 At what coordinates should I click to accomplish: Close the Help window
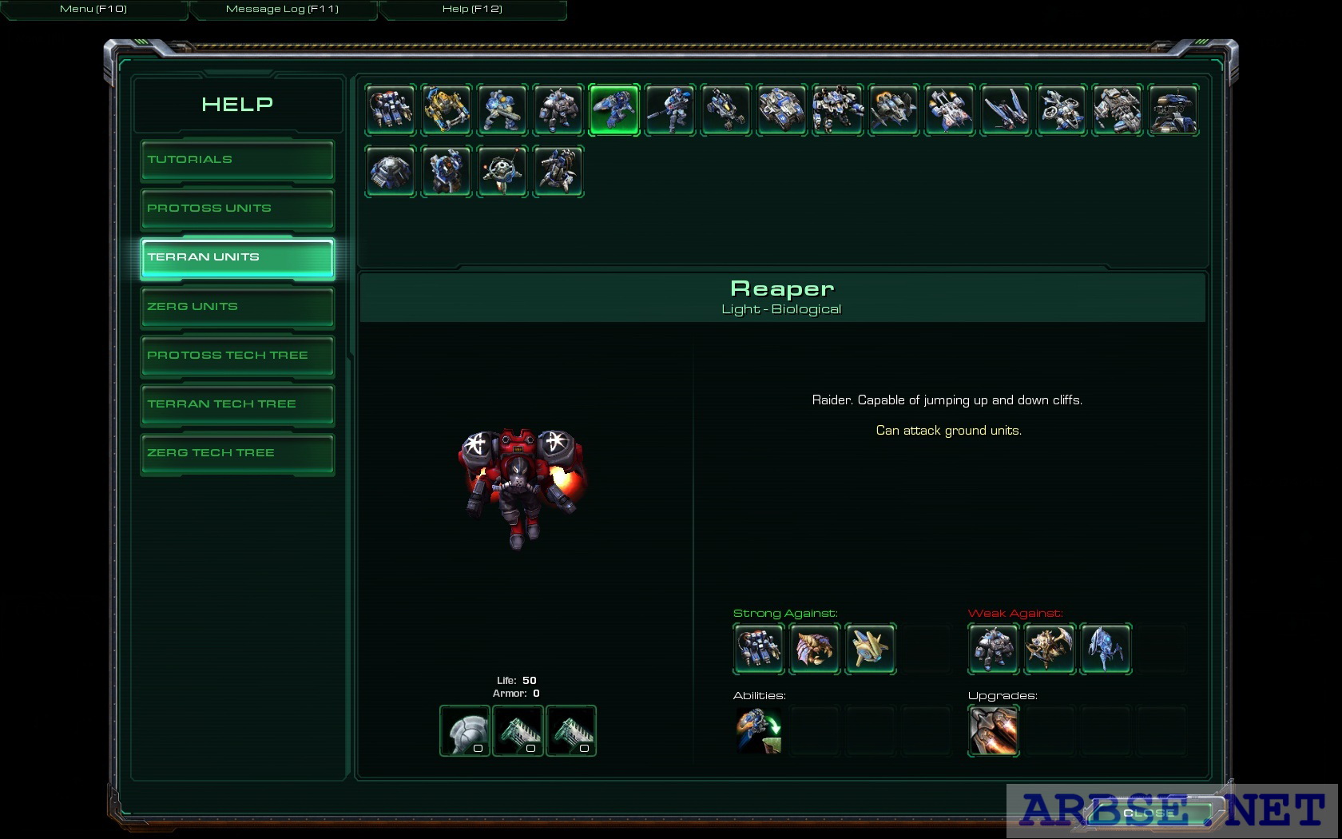pos(1148,813)
